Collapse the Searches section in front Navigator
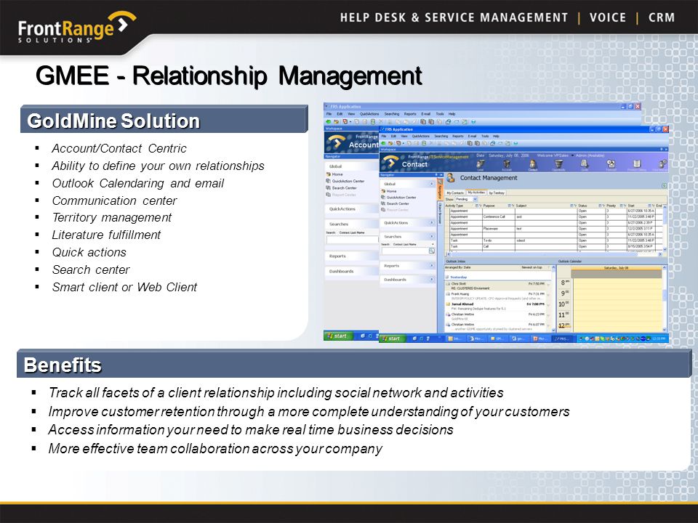Screen dimensions: 698x523 431,237
